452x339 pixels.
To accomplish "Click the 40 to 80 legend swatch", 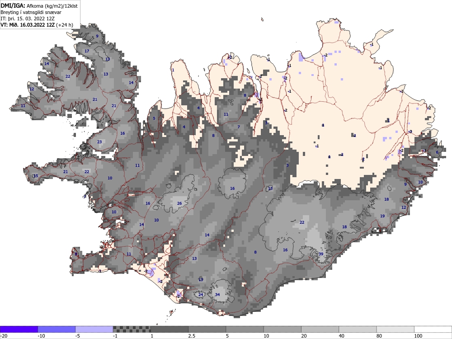I will tap(358, 329).
